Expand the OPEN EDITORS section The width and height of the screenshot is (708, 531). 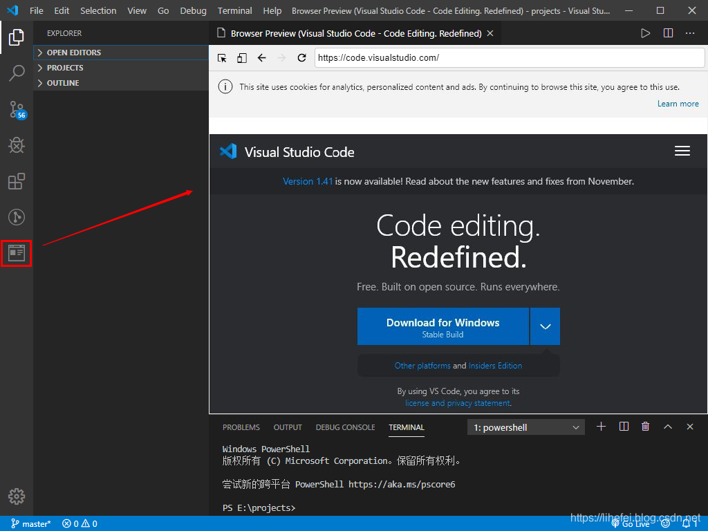click(121, 53)
